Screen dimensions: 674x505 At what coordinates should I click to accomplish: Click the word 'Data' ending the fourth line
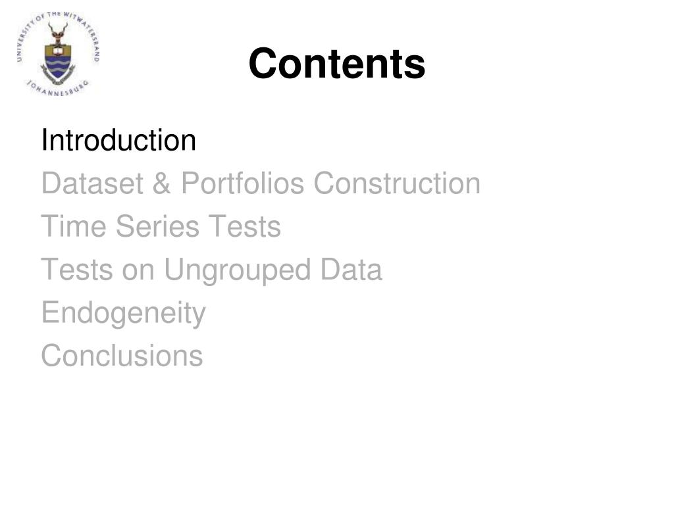351,269
